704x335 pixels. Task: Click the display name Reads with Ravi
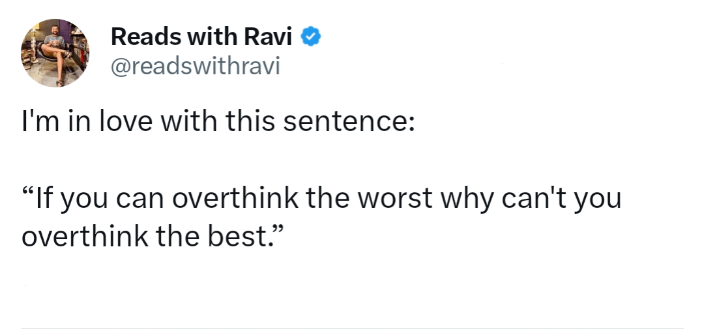pos(202,37)
